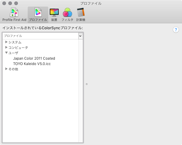Viewport: 182px width, 145px height.
Task: Click the help question mark button
Action: (x=176, y=30)
